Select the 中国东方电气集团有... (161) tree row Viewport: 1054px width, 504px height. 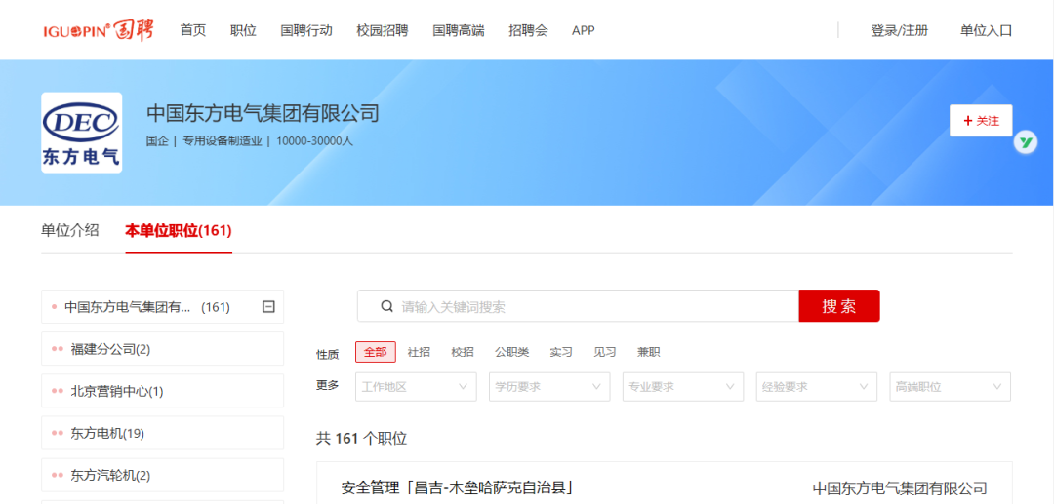coord(162,307)
